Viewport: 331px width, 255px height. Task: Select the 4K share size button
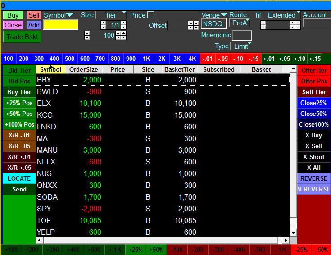tap(192, 59)
